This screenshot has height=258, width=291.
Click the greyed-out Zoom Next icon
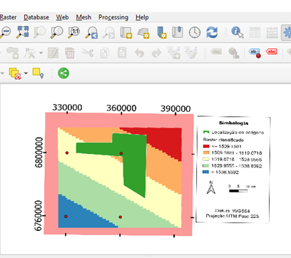[x=108, y=32]
